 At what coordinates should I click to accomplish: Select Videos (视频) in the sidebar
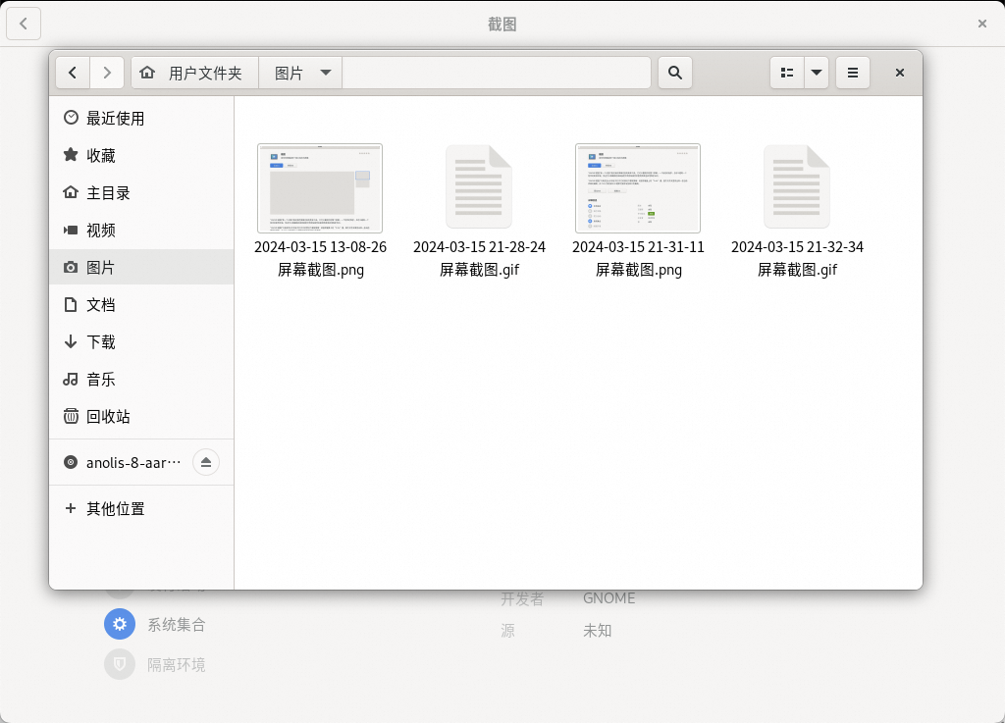[100, 231]
